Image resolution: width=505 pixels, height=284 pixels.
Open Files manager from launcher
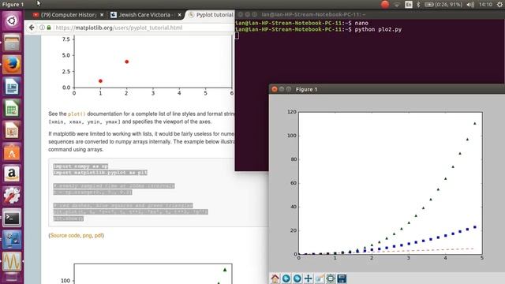pyautogui.click(x=12, y=43)
